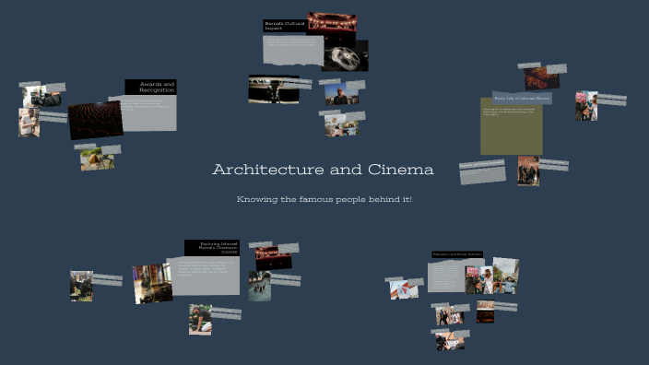Screen dimensions: 649x365
Task: Click the man kneeling on ground photo
Action: click(x=200, y=320)
